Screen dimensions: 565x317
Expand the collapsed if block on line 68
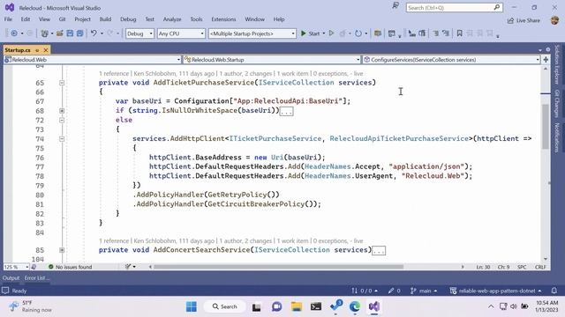pos(62,111)
